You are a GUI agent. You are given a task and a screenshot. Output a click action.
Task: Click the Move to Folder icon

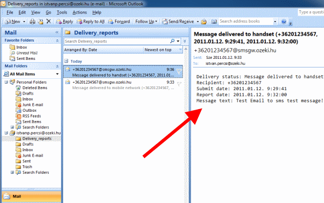click(40, 22)
